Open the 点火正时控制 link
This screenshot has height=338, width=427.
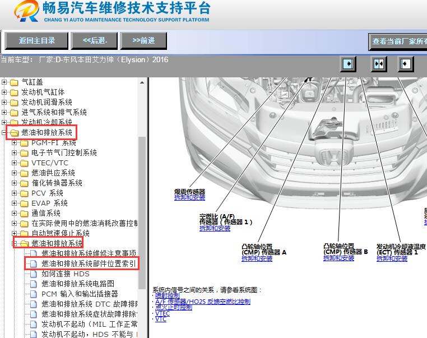(x=174, y=308)
